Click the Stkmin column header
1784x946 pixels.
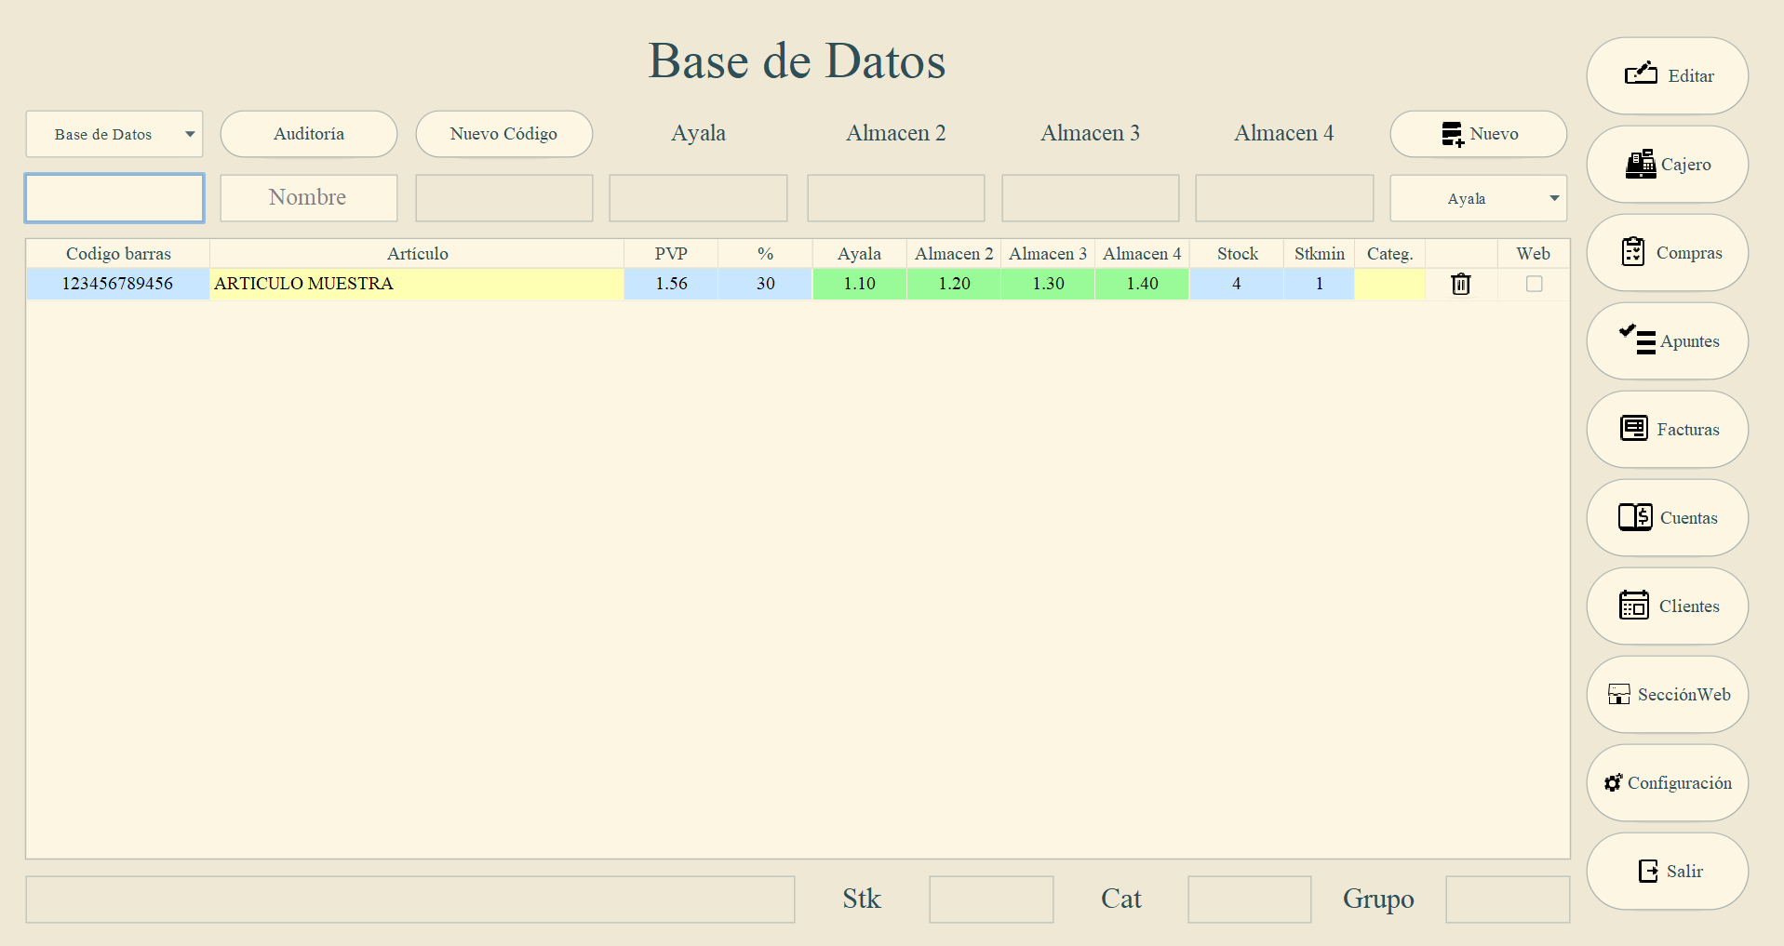pos(1320,254)
